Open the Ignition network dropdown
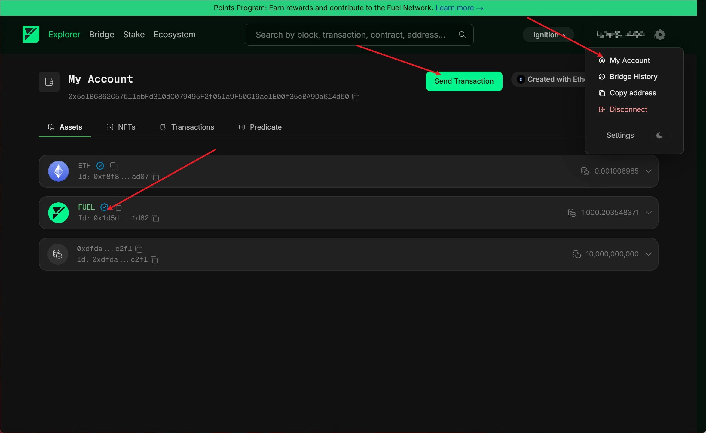706x433 pixels. coord(548,35)
